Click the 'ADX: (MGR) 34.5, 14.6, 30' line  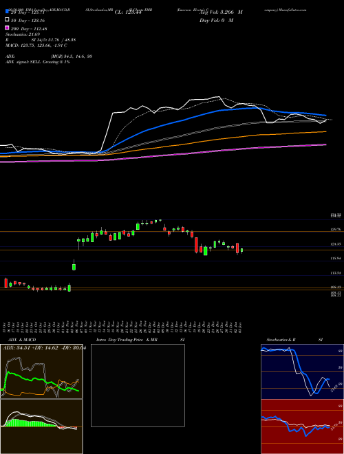tap(49, 56)
